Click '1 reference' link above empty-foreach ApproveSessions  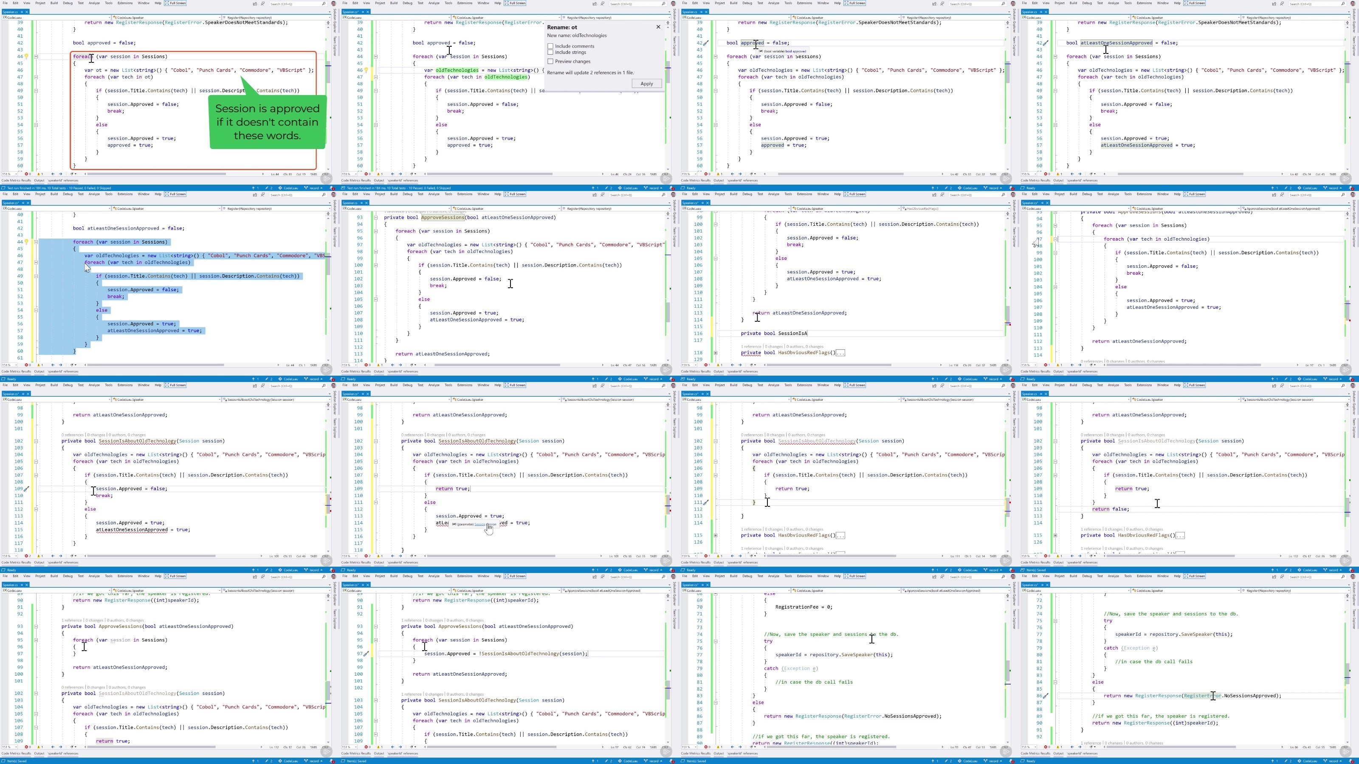[x=72, y=621]
